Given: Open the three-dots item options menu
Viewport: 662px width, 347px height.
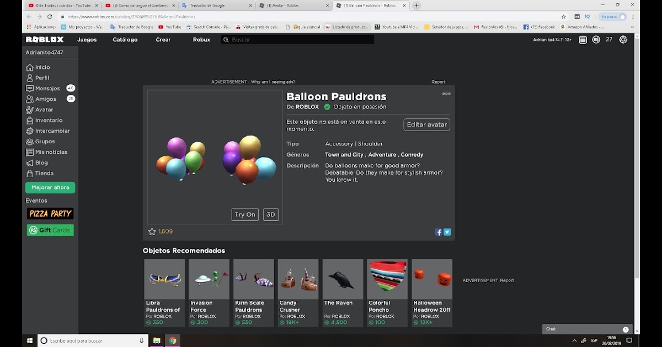Looking at the screenshot, I should pyautogui.click(x=446, y=94).
